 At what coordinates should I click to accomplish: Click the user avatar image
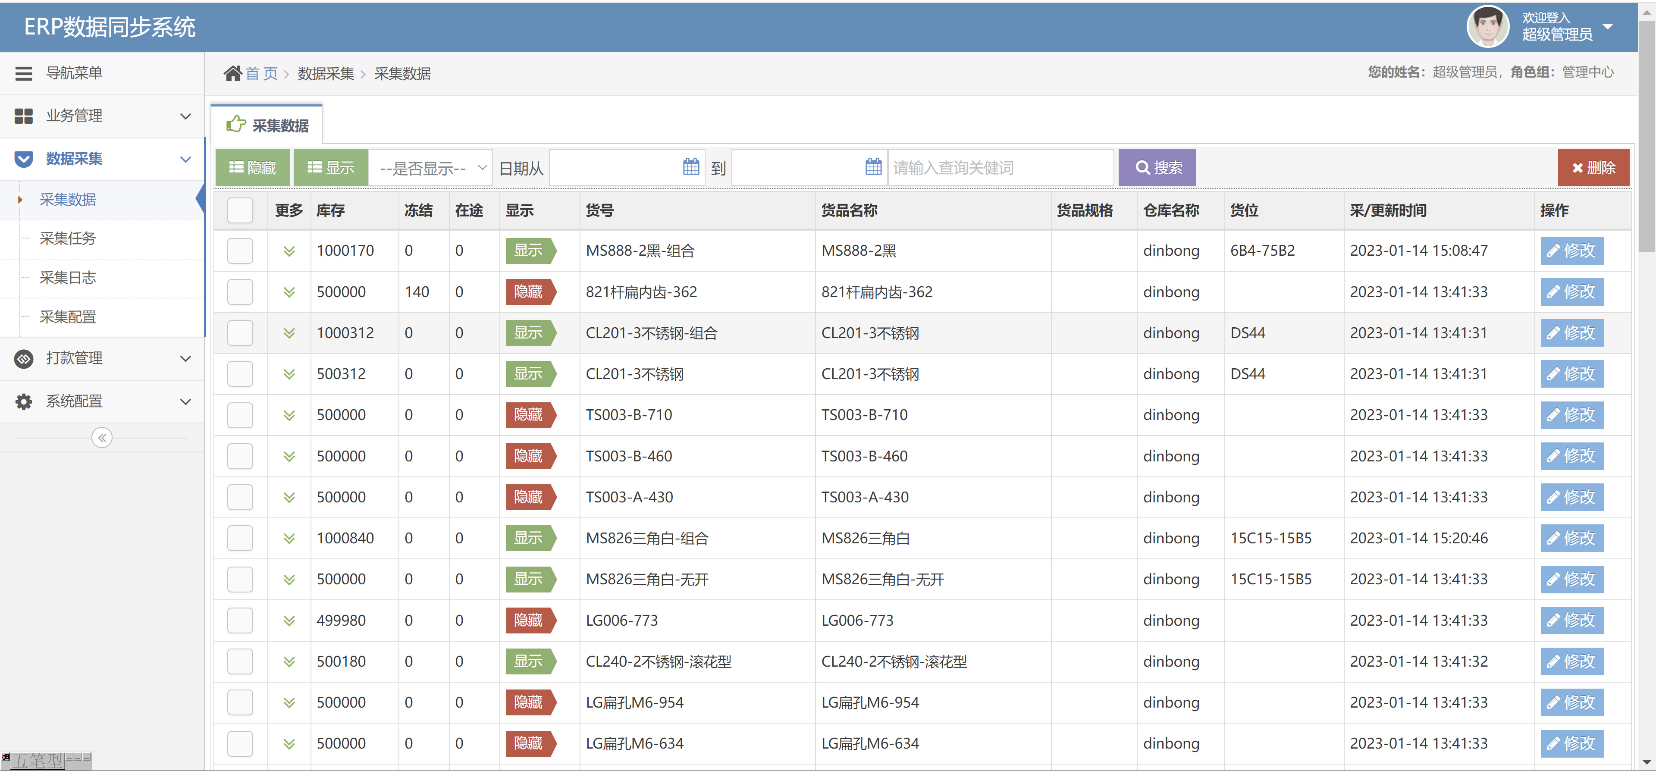pyautogui.click(x=1487, y=26)
